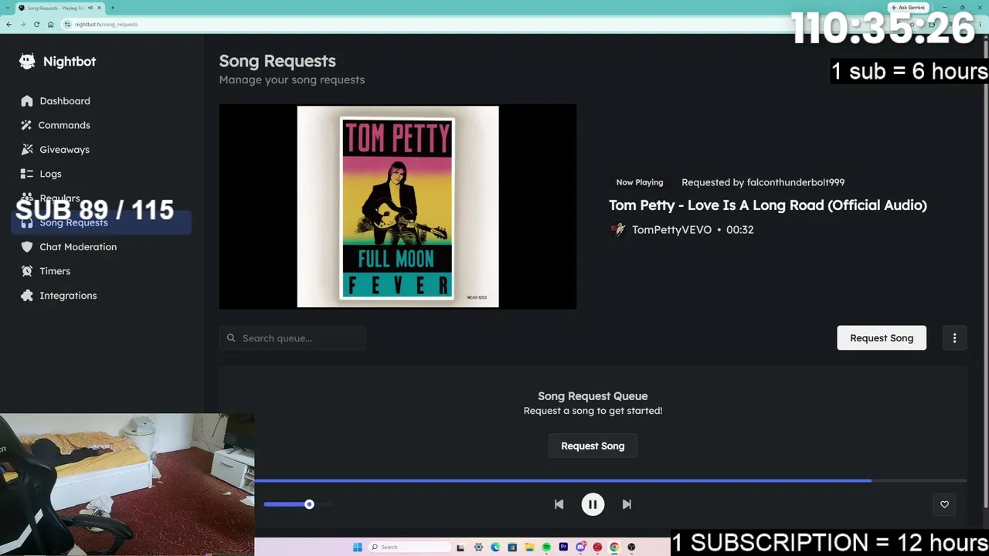Open the Windows Start menu
The height and width of the screenshot is (556, 989).
click(357, 548)
